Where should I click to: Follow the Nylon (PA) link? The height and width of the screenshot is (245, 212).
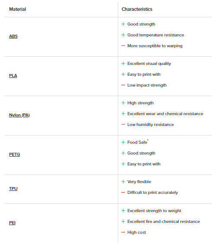19,115
